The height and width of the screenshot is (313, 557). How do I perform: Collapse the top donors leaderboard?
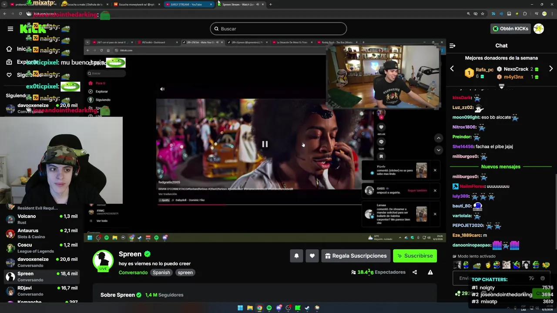(x=501, y=86)
